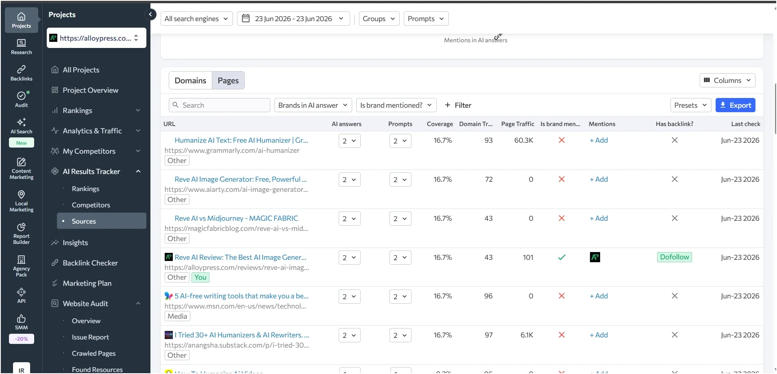Collapse the AI Results Tracker section

[x=138, y=172]
